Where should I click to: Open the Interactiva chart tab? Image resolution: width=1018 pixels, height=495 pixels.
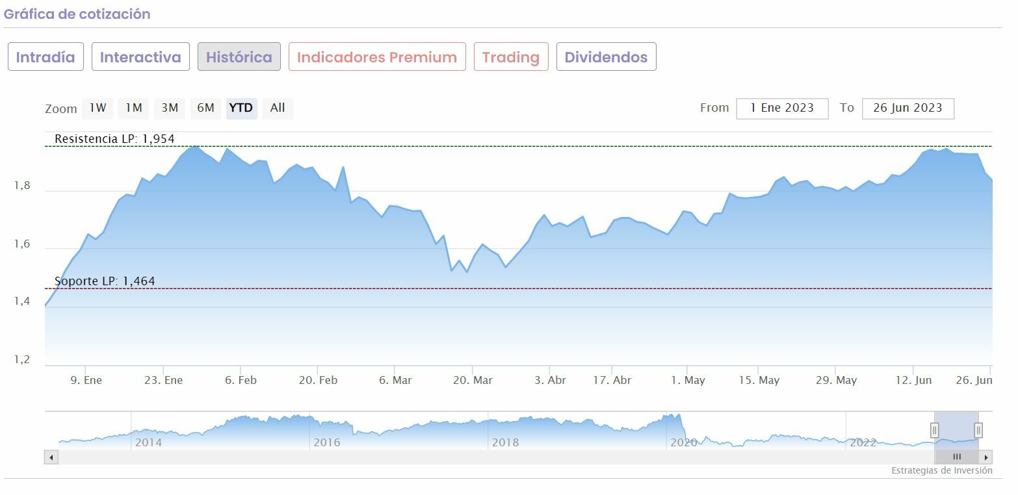[x=140, y=57]
